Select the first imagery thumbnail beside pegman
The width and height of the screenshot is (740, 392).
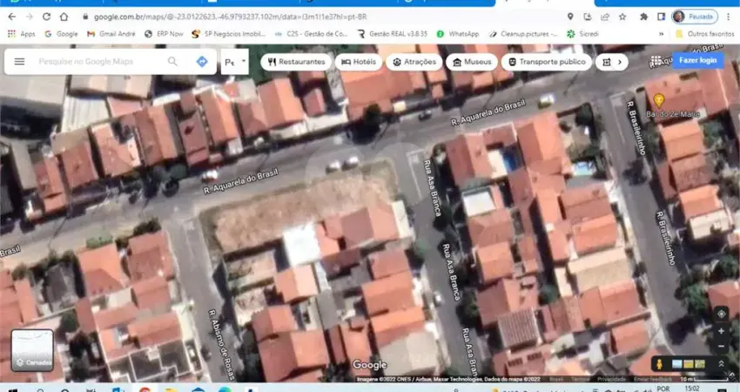click(676, 364)
